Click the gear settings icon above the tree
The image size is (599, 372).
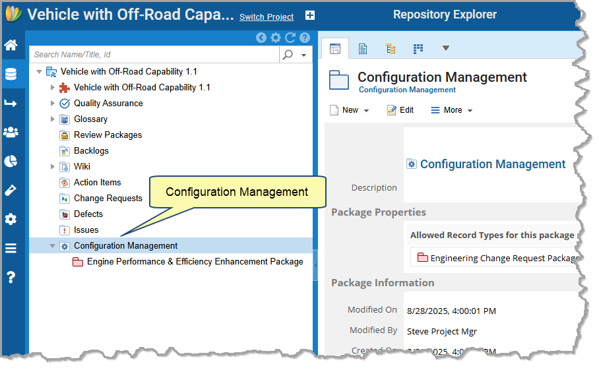(276, 38)
